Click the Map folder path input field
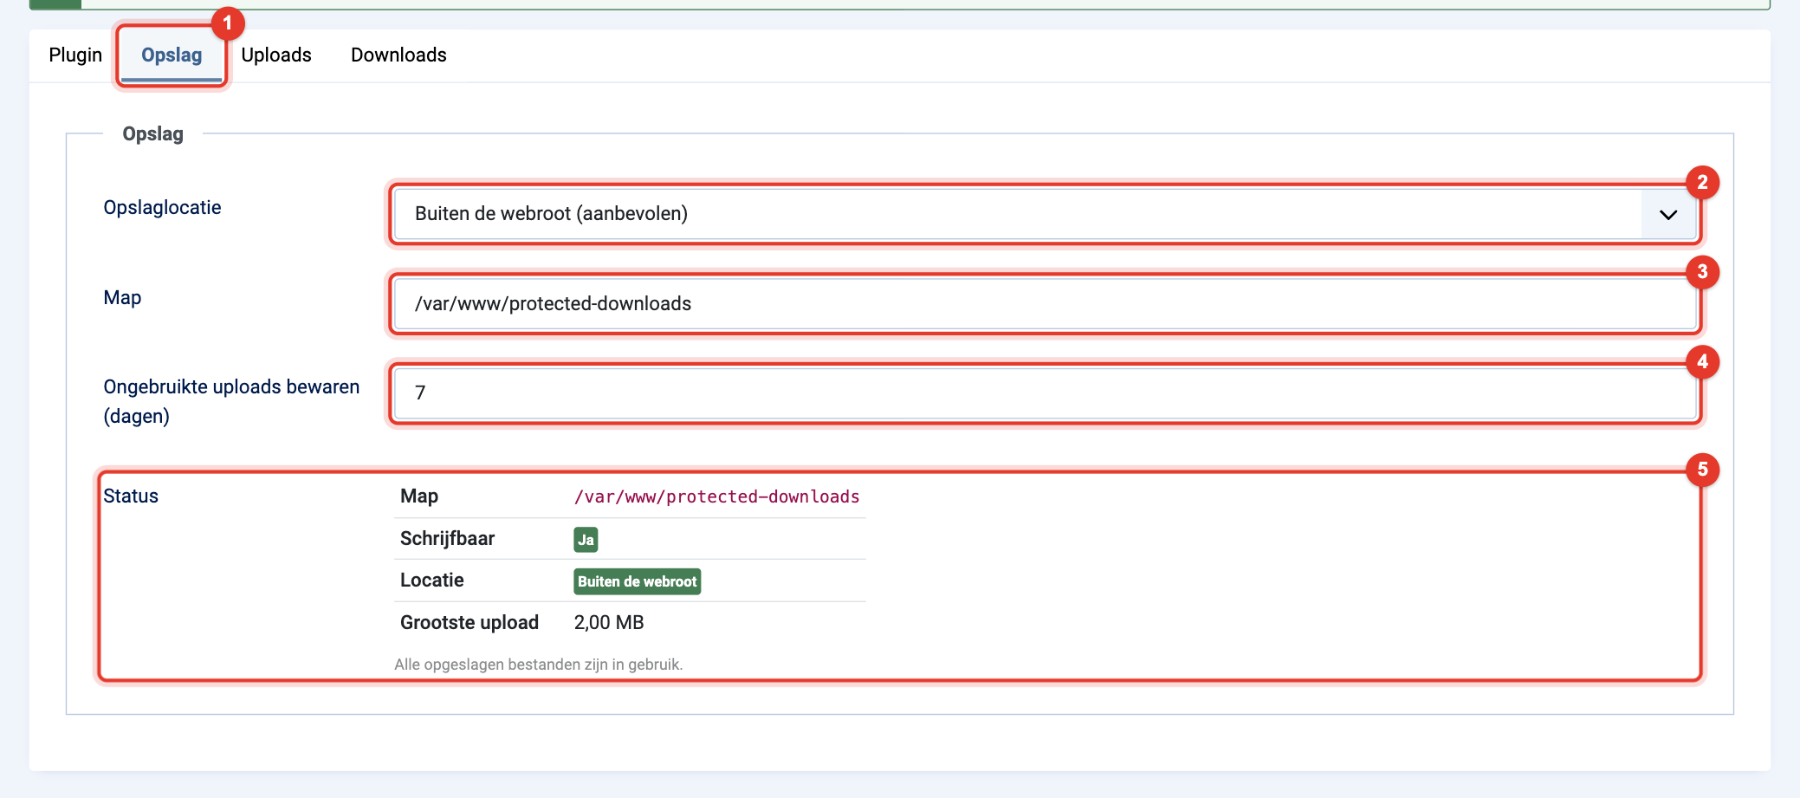This screenshot has width=1800, height=798. coord(1045,304)
